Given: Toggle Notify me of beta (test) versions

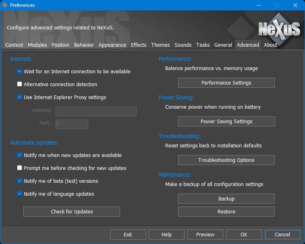Looking at the screenshot, I should (x=19, y=181).
